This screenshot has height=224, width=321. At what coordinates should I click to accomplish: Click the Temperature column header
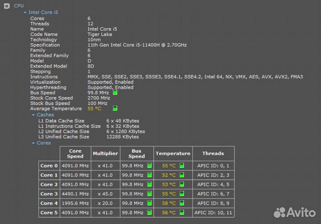point(173,153)
